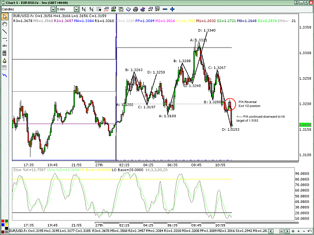Click the green color swatch
This screenshot has height=235, width=314.
point(7,221)
